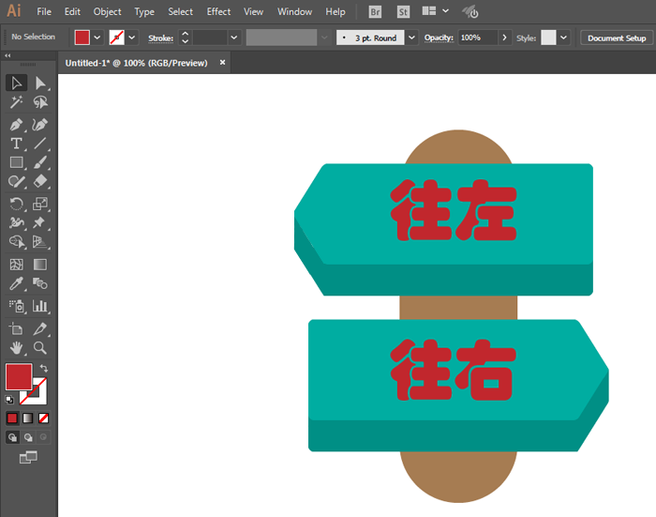Collapse the tools panel with double arrows
The height and width of the screenshot is (517, 656).
[7, 55]
